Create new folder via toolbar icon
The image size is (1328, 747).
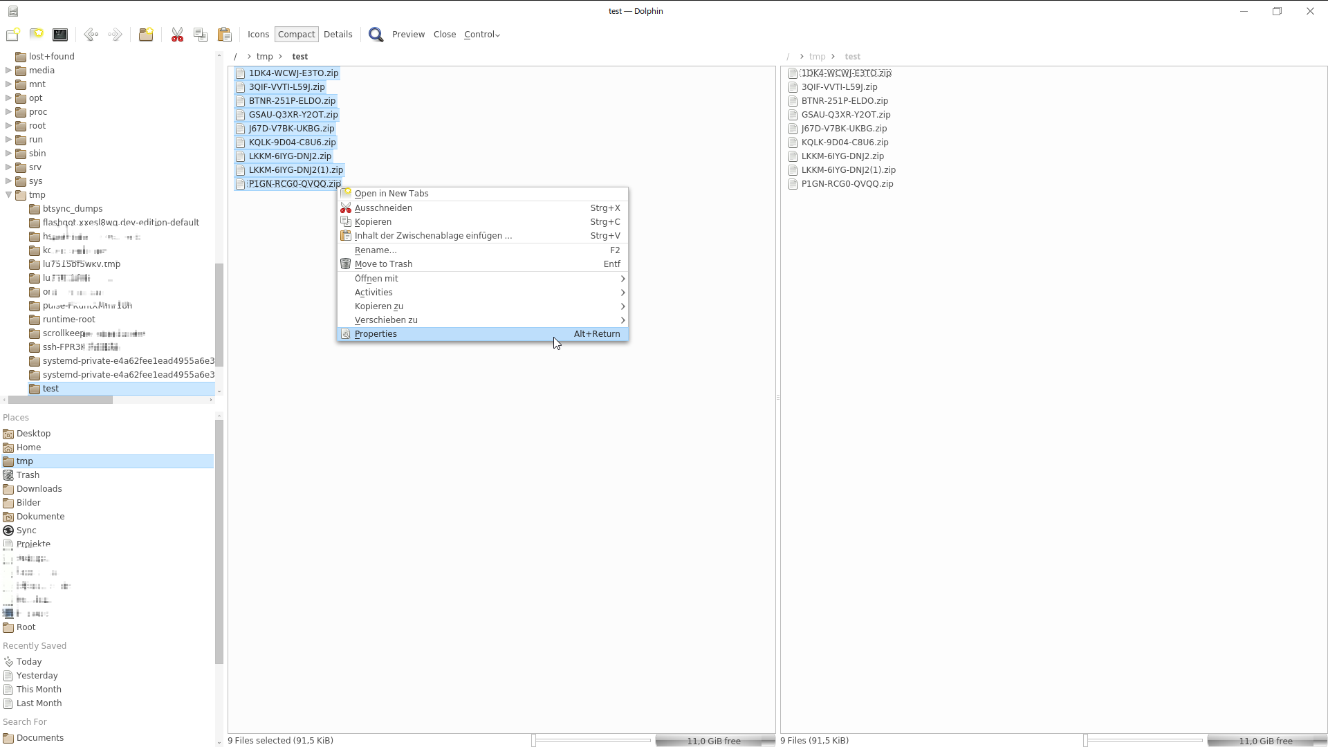146,35
